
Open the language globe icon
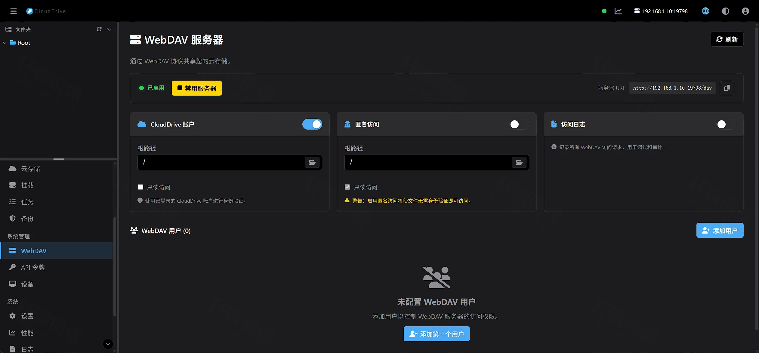click(x=705, y=11)
